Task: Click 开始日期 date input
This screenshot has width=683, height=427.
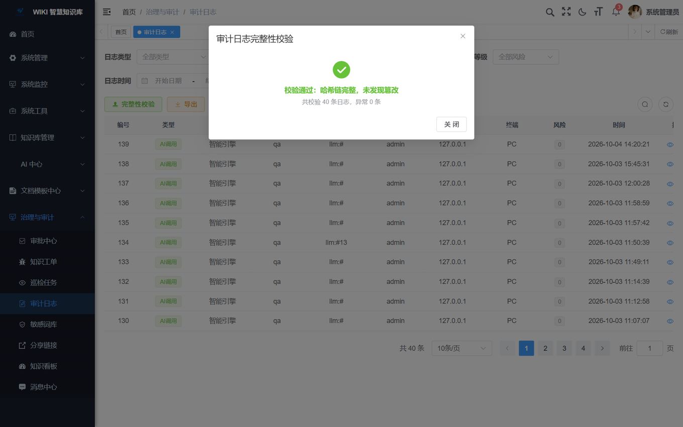Action: pos(168,80)
